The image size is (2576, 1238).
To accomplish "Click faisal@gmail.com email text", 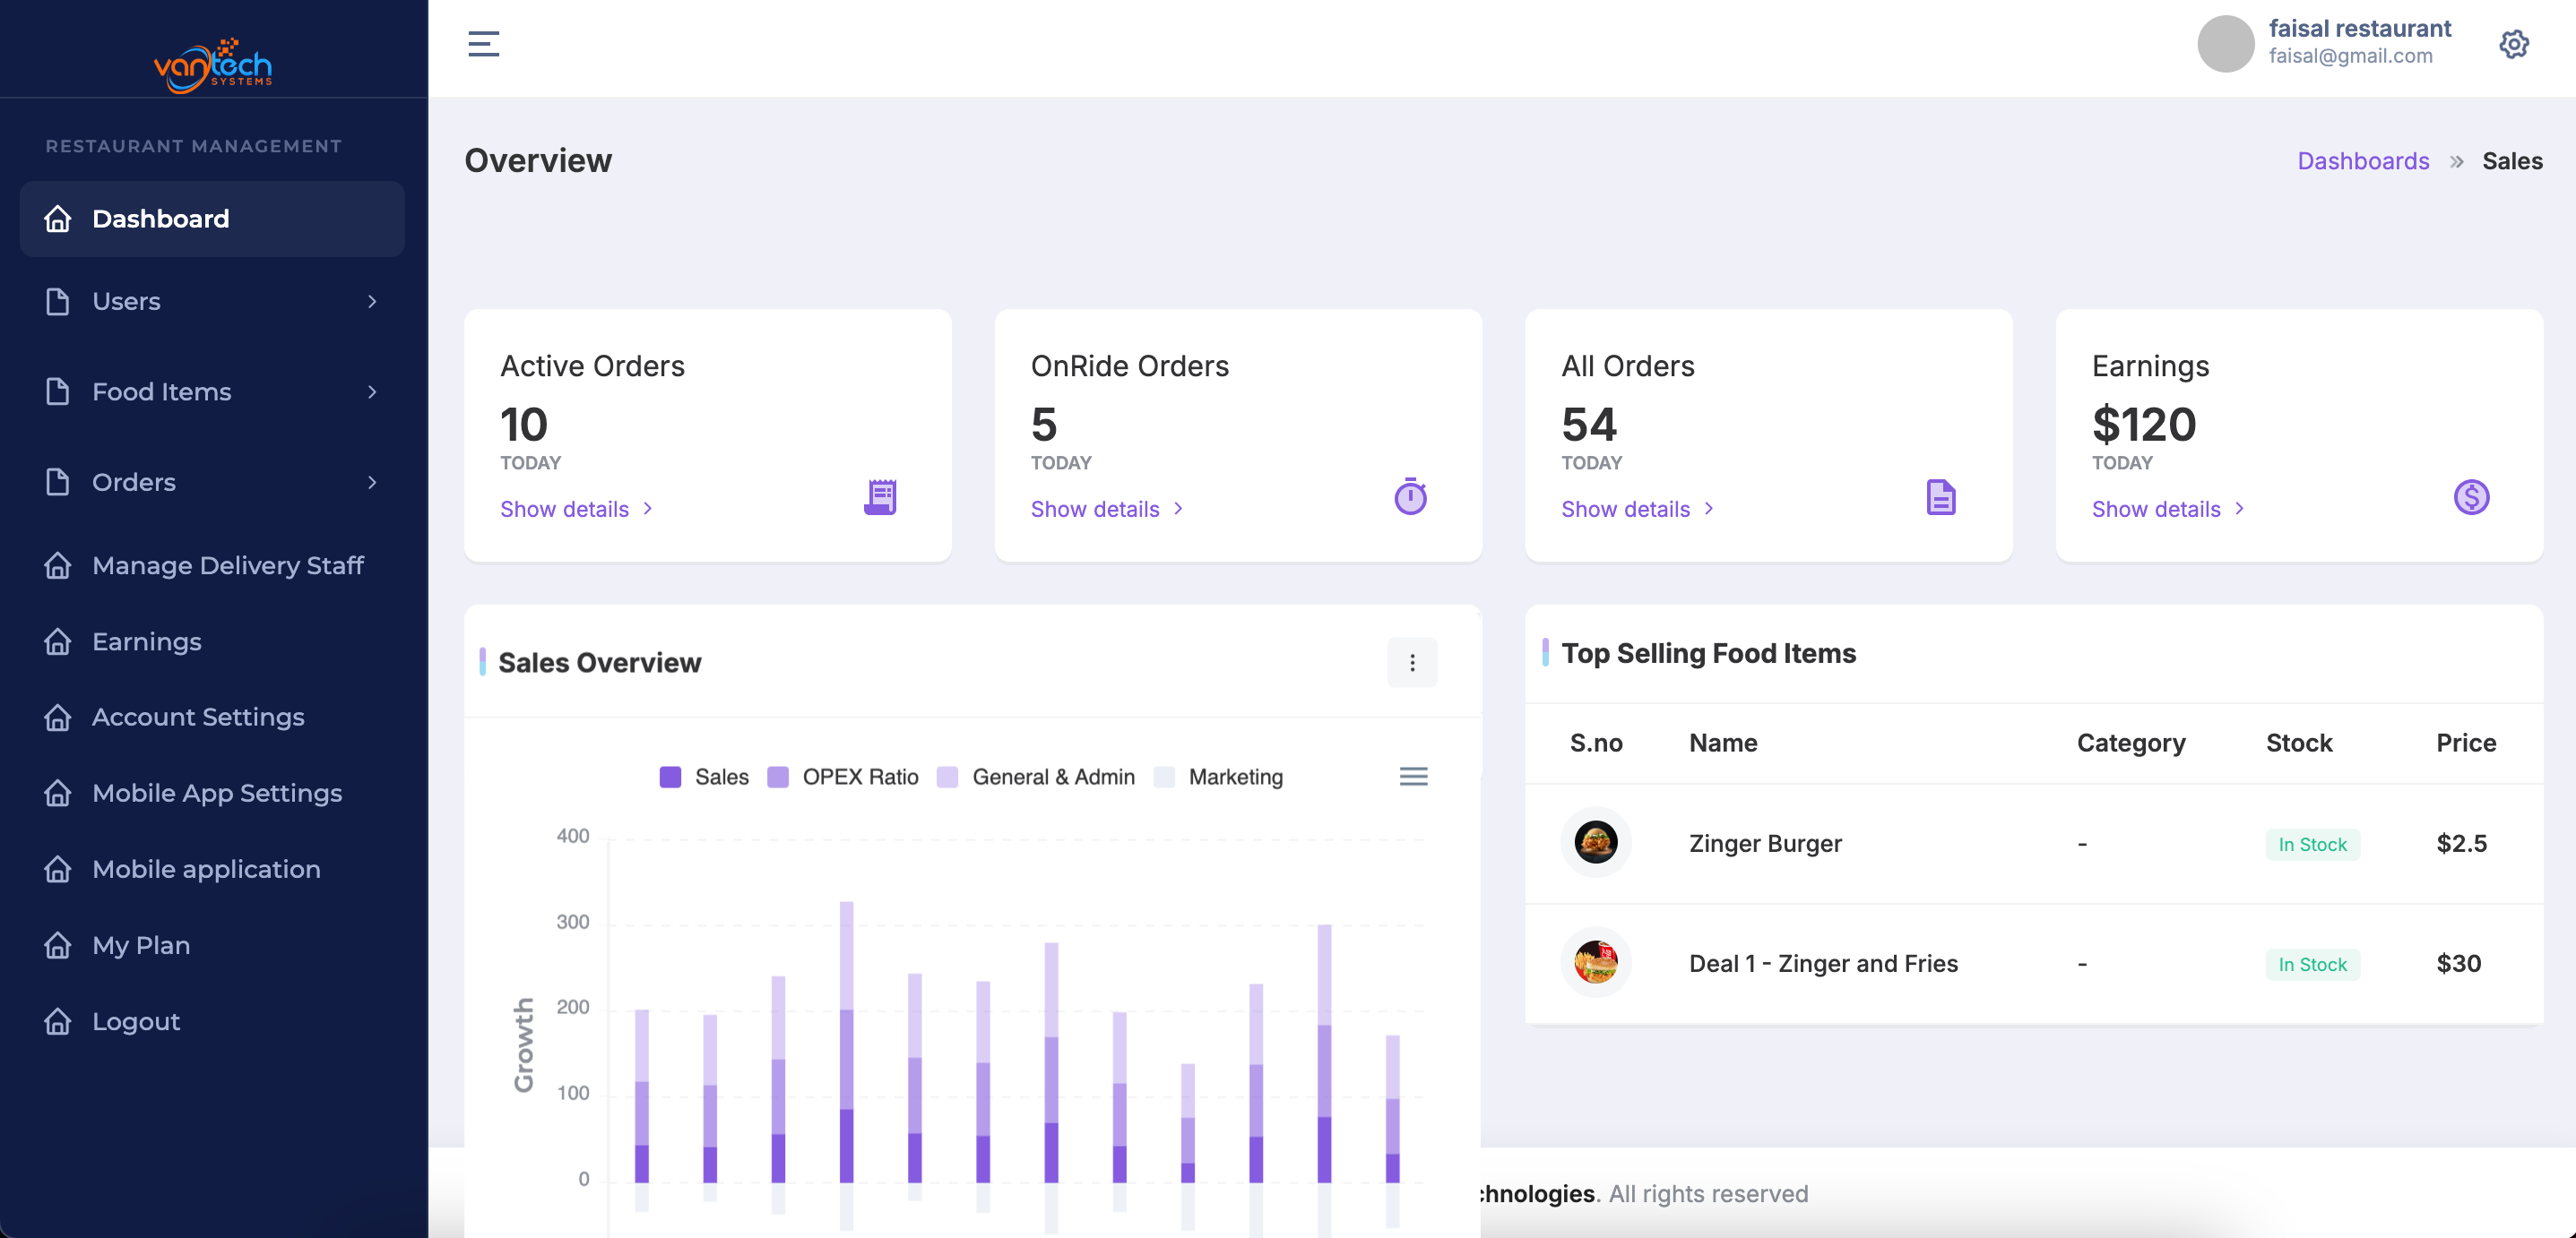I will click(2350, 56).
